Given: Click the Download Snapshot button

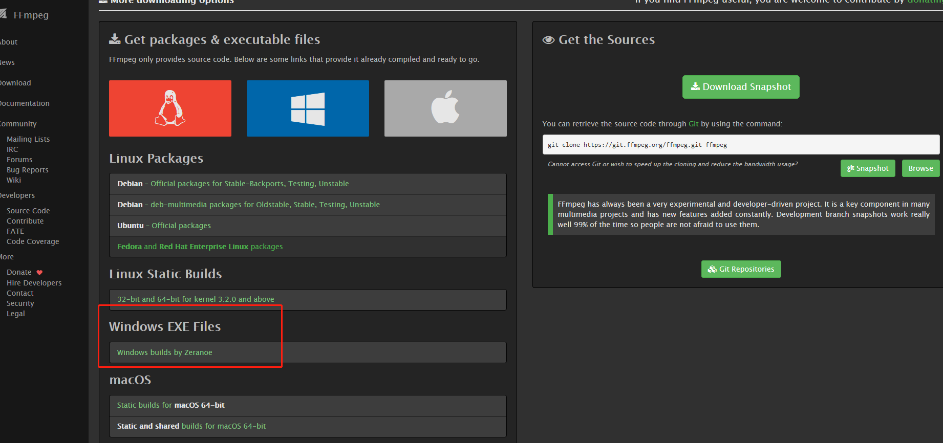Looking at the screenshot, I should coord(741,87).
